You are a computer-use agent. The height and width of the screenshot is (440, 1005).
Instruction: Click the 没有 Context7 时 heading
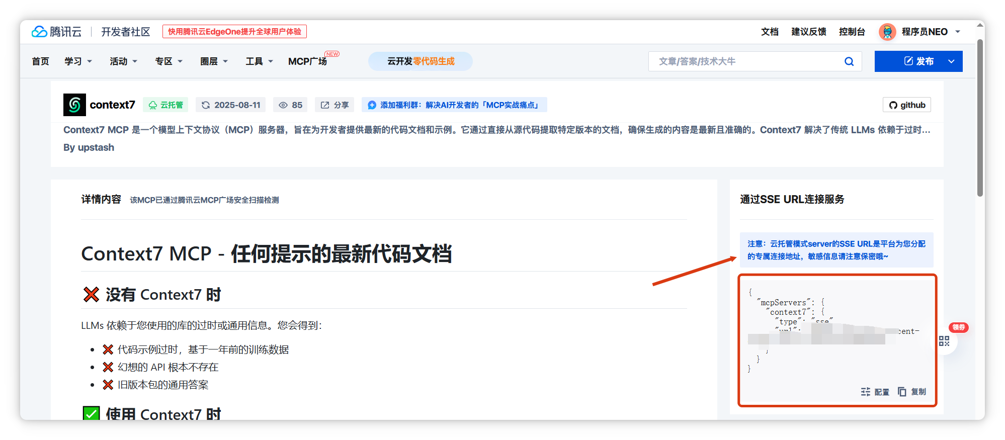click(x=152, y=295)
